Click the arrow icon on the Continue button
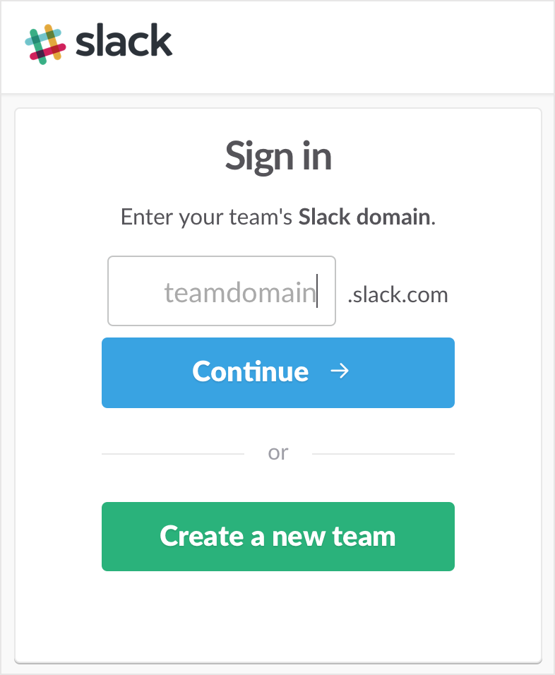Image resolution: width=555 pixels, height=675 pixels. click(340, 371)
